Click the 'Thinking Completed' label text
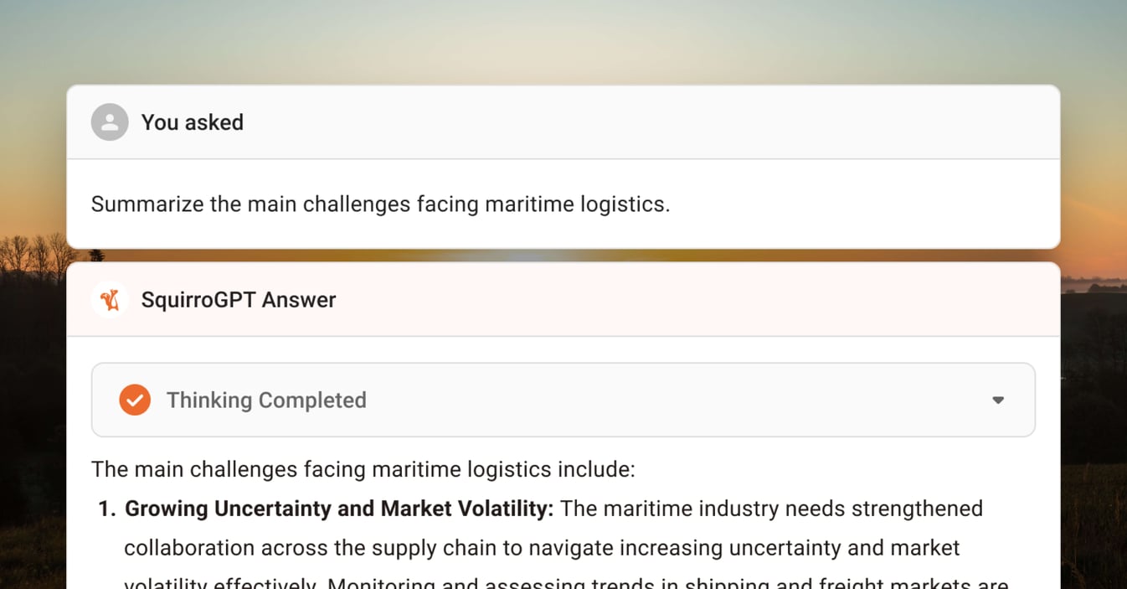This screenshot has height=589, width=1127. point(266,400)
